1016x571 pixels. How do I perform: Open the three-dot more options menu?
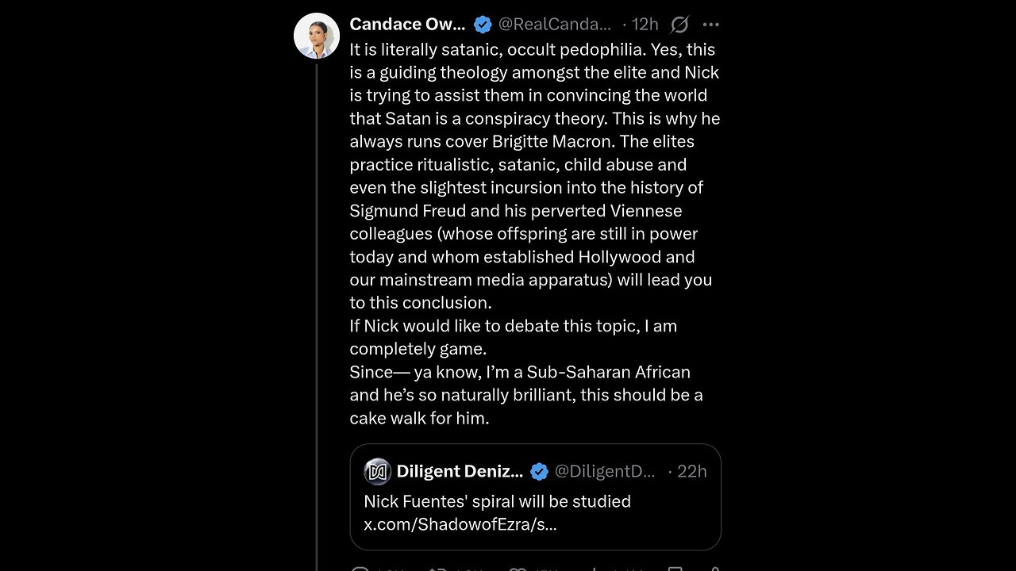(x=711, y=25)
